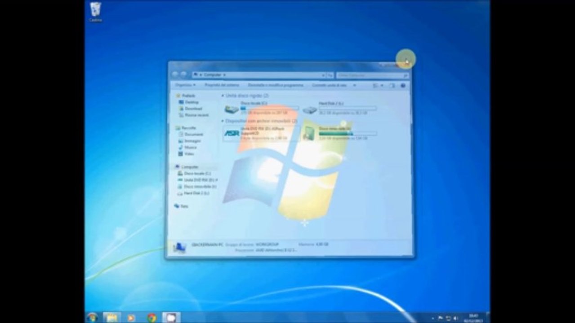Click the Back navigation arrow in Explorer

click(175, 74)
